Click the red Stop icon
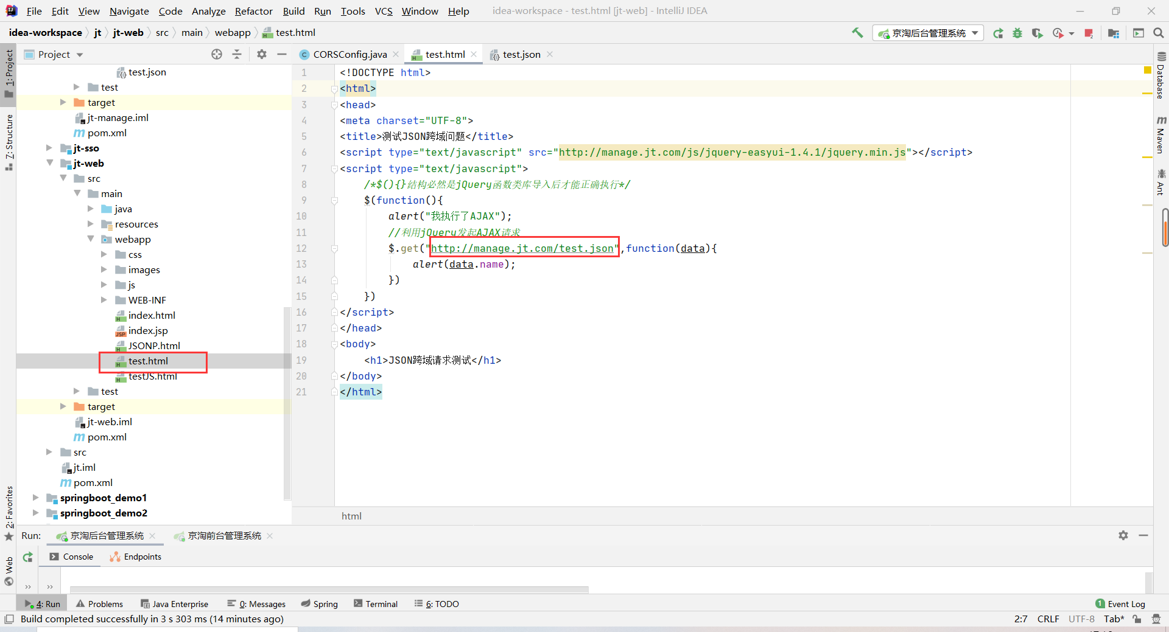The width and height of the screenshot is (1169, 632). [x=1089, y=33]
